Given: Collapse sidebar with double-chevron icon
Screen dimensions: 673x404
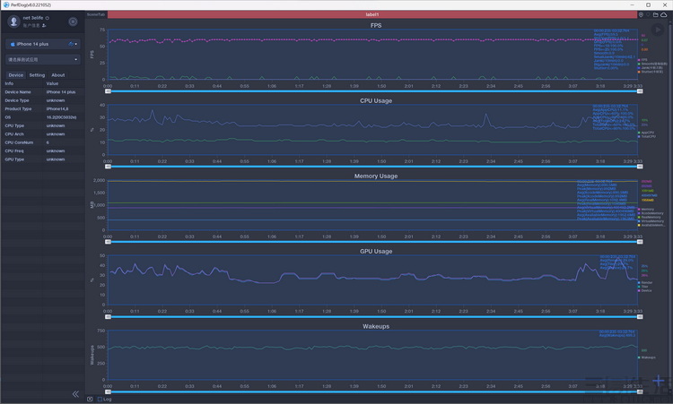Looking at the screenshot, I should tap(75, 394).
